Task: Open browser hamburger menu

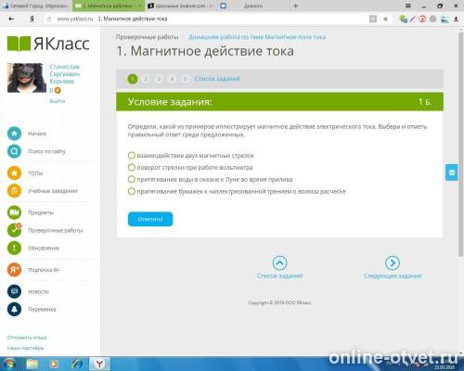Action: point(408,6)
